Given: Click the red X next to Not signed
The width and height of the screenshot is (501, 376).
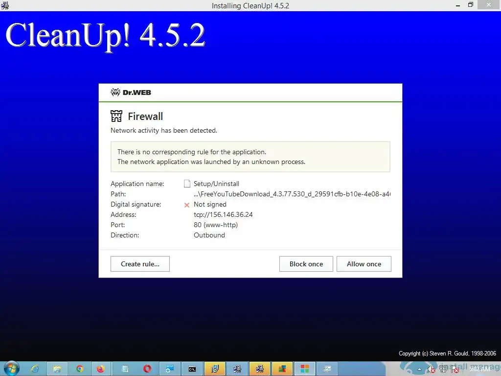Looking at the screenshot, I should [187, 205].
